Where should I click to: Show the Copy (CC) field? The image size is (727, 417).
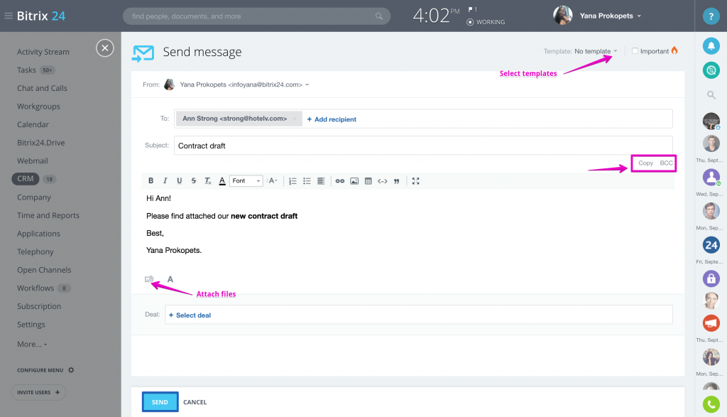click(645, 163)
